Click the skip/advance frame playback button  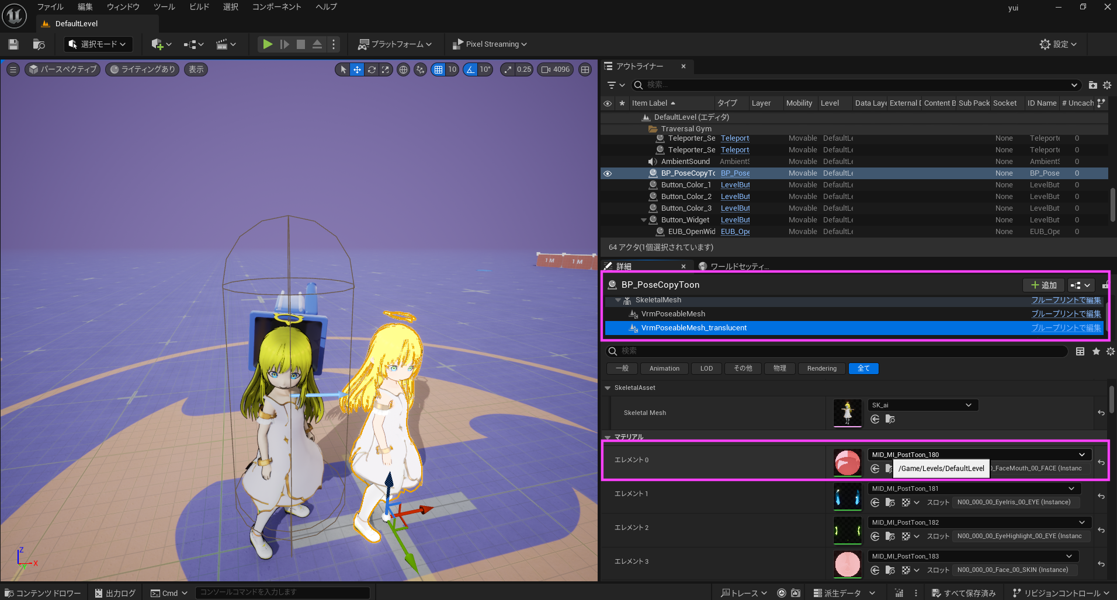click(285, 44)
